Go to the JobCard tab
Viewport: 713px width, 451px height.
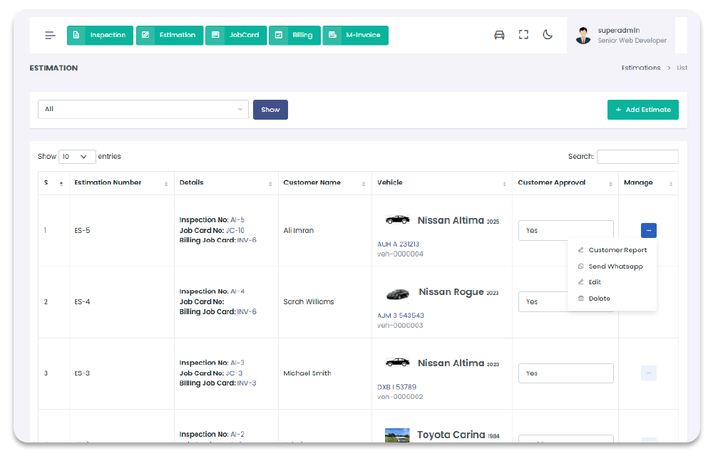pyautogui.click(x=236, y=35)
